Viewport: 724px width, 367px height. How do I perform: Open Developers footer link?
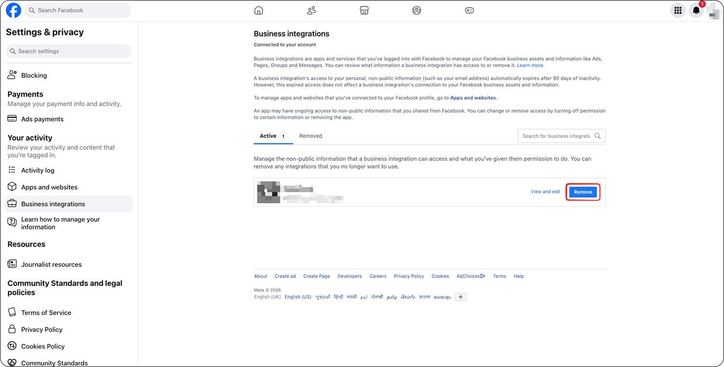click(x=349, y=276)
